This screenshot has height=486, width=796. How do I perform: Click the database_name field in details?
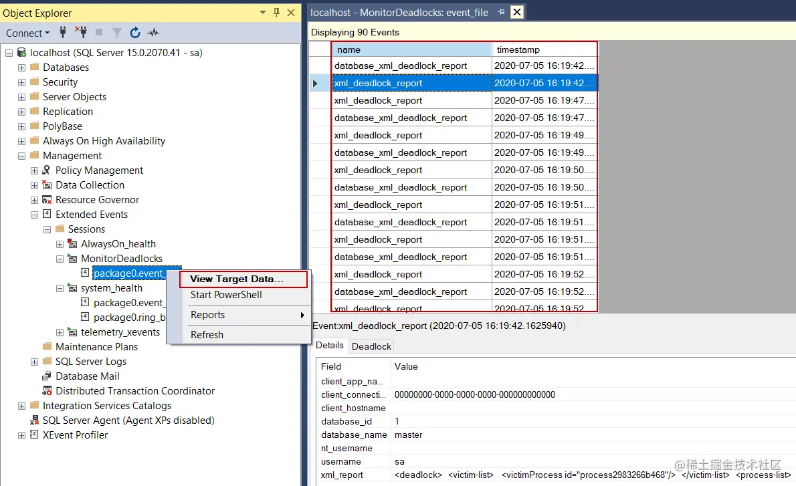click(x=354, y=435)
